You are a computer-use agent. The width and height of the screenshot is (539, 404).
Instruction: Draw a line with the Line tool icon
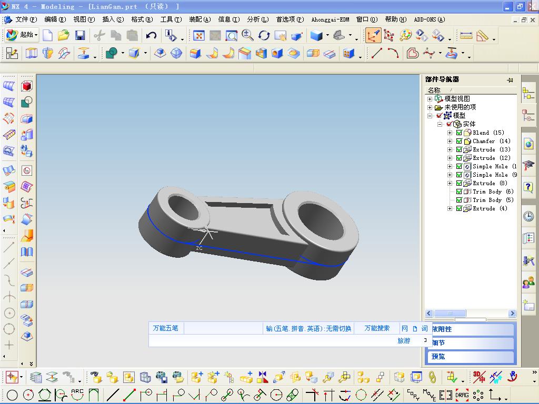coord(377,53)
